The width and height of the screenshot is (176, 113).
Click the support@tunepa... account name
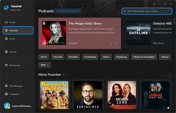(22, 106)
